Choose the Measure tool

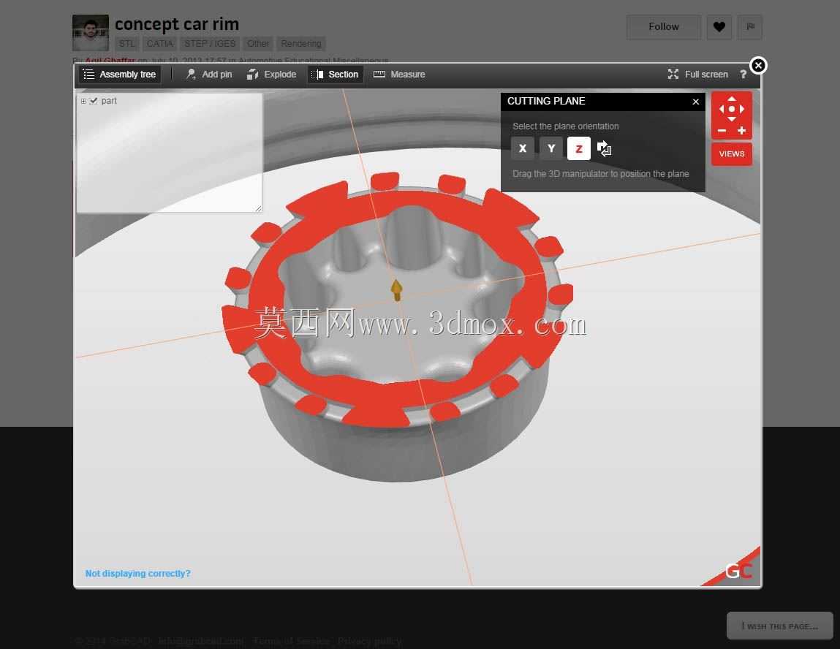[399, 75]
